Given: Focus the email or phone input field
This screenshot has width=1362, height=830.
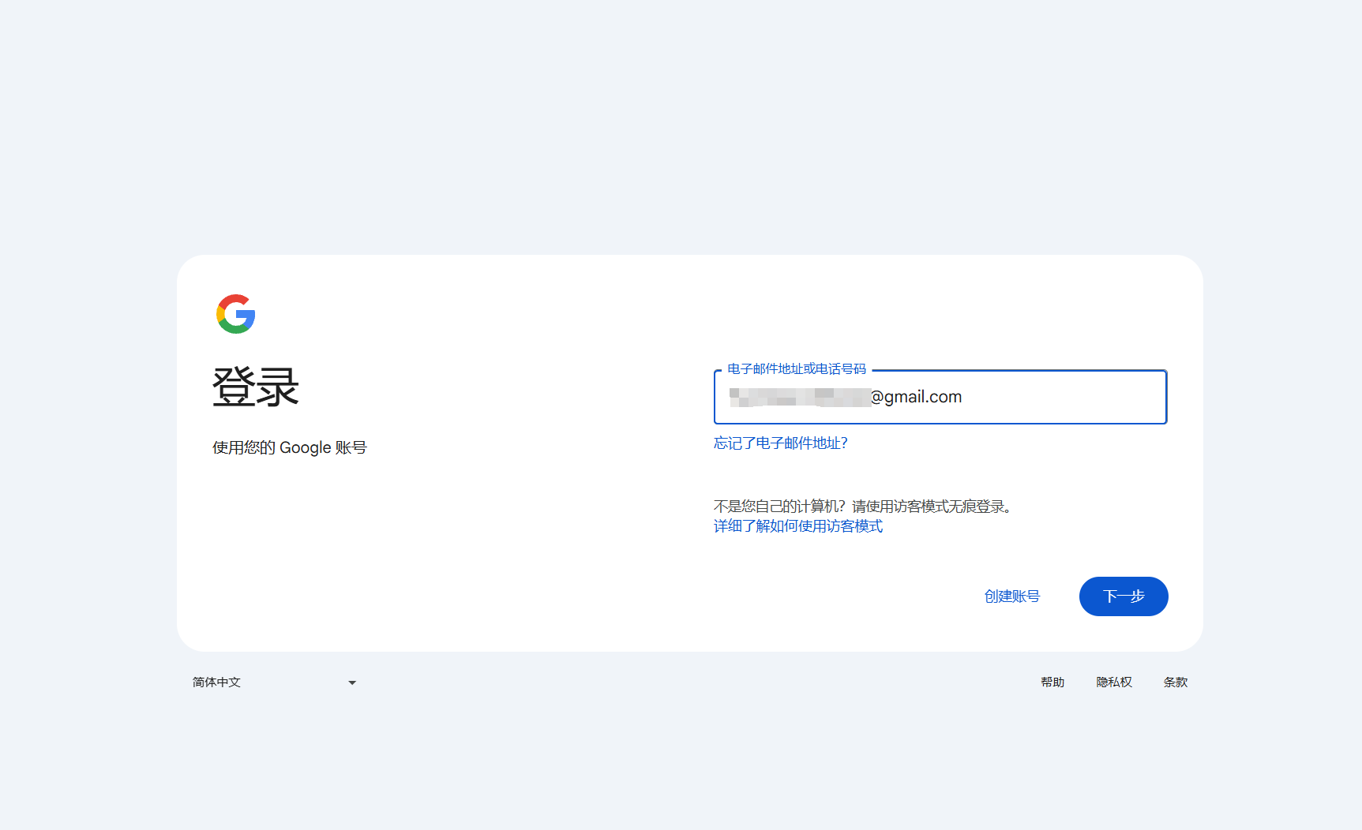Looking at the screenshot, I should pos(940,397).
